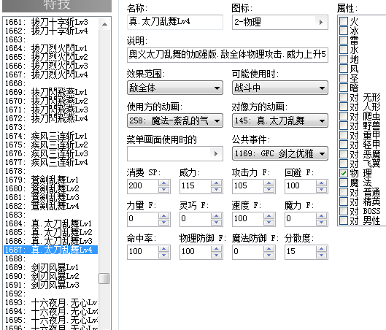Select skill 1679: 蒼剣乱舞Lv1
The height and width of the screenshot is (330, 386).
pos(51,180)
